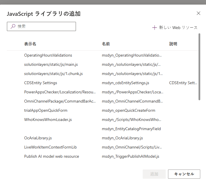Sort by 表示名 column header

30,44
